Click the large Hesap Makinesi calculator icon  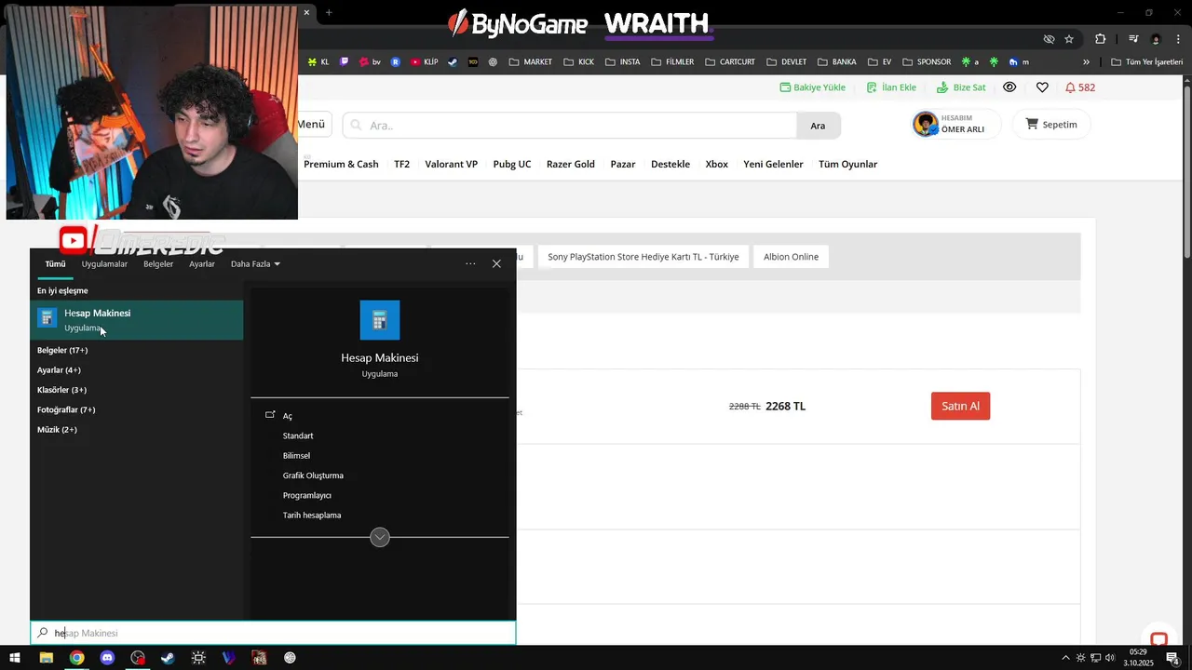pos(380,320)
